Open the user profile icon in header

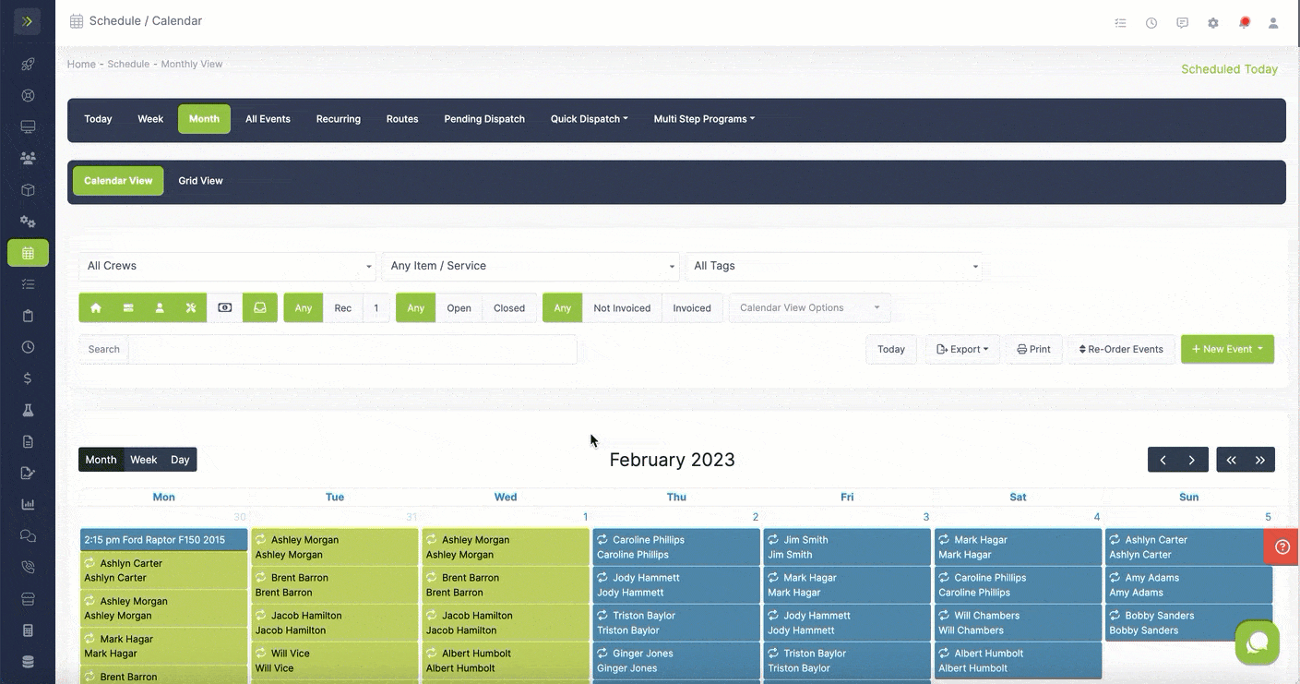(x=1273, y=23)
